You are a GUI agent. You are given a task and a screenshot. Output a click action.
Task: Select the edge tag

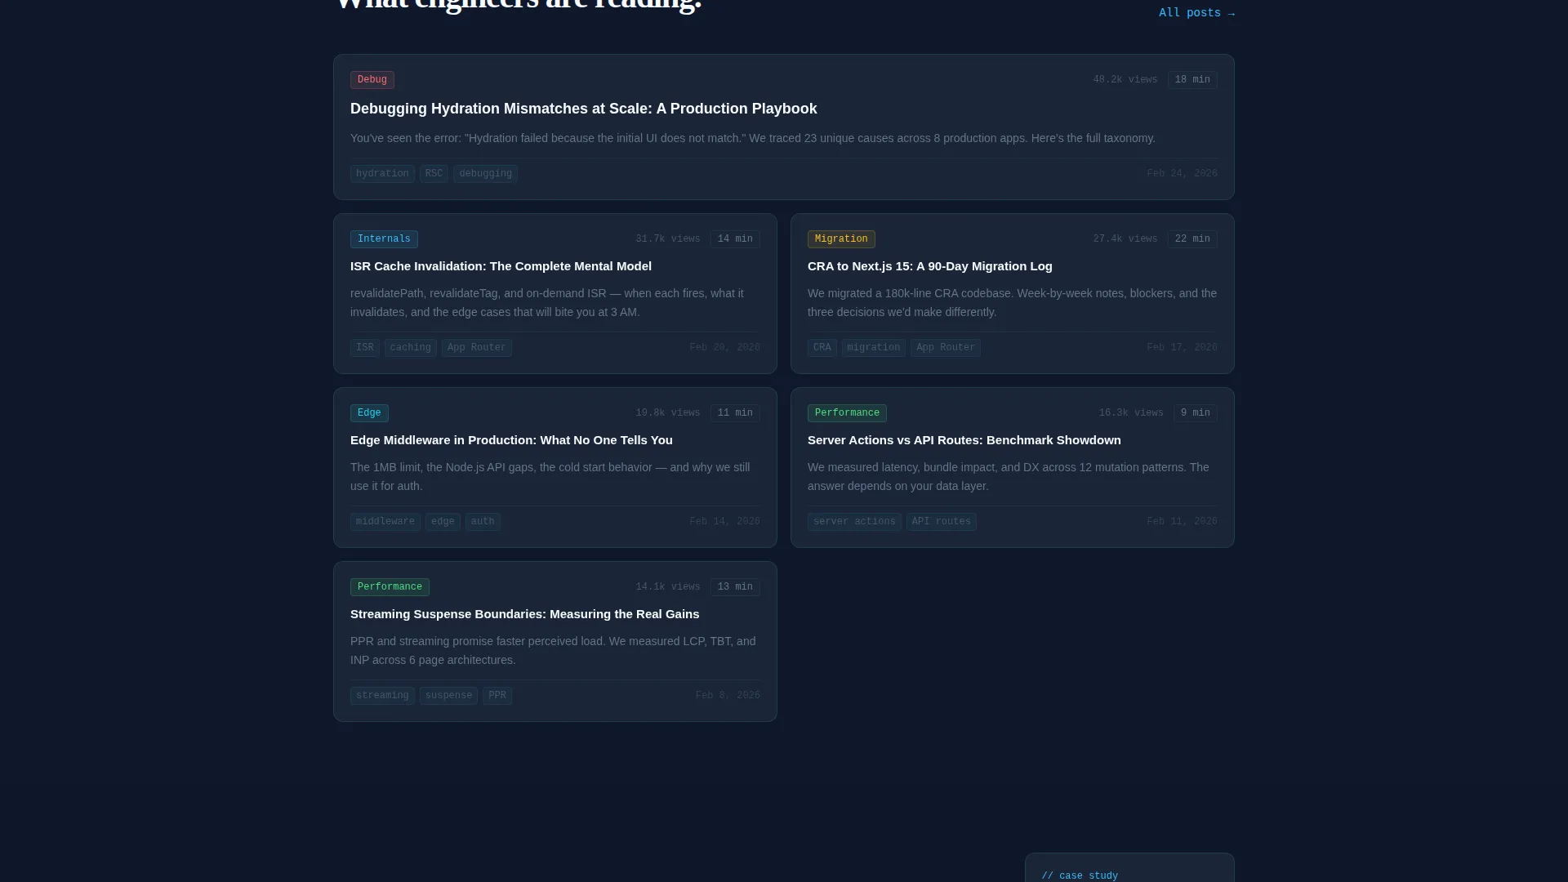pyautogui.click(x=443, y=522)
